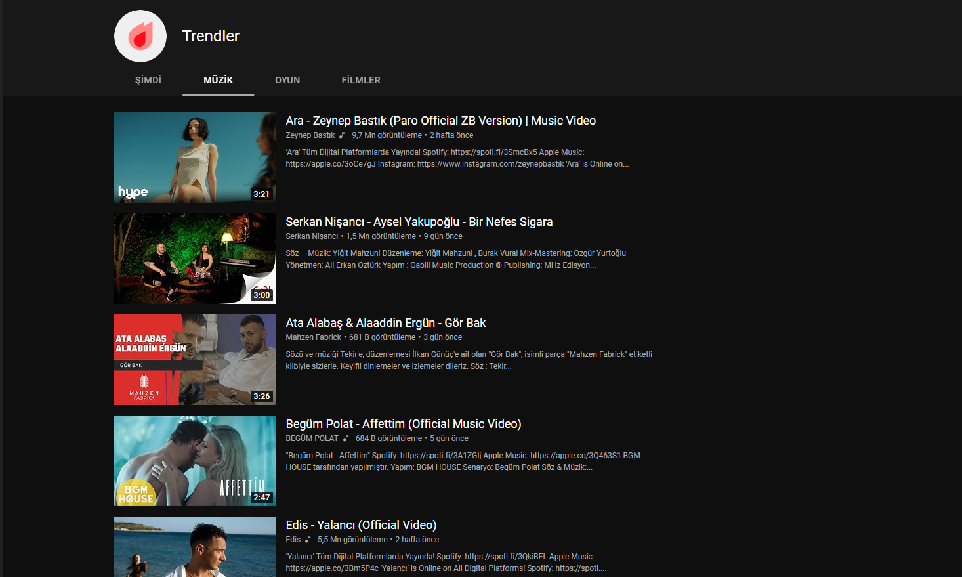Click the music note icon beside BEGÜM POLAT
This screenshot has width=962, height=577.
[346, 438]
